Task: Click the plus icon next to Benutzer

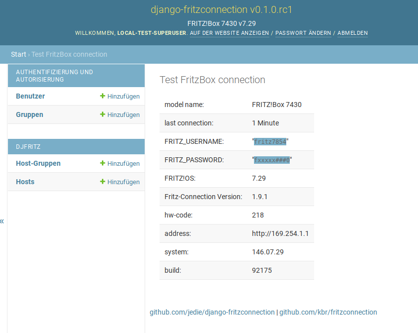Action: 102,96
